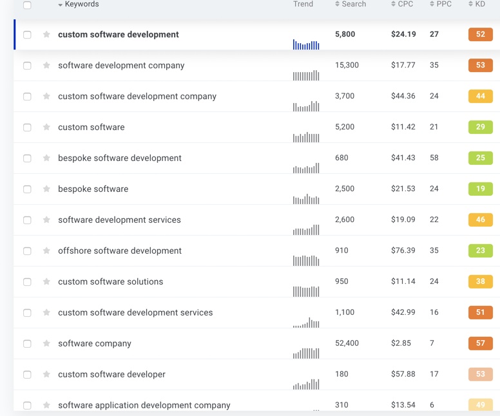The height and width of the screenshot is (416, 500).
Task: Check the 'bespoke software' row checkbox
Action: click(x=27, y=189)
